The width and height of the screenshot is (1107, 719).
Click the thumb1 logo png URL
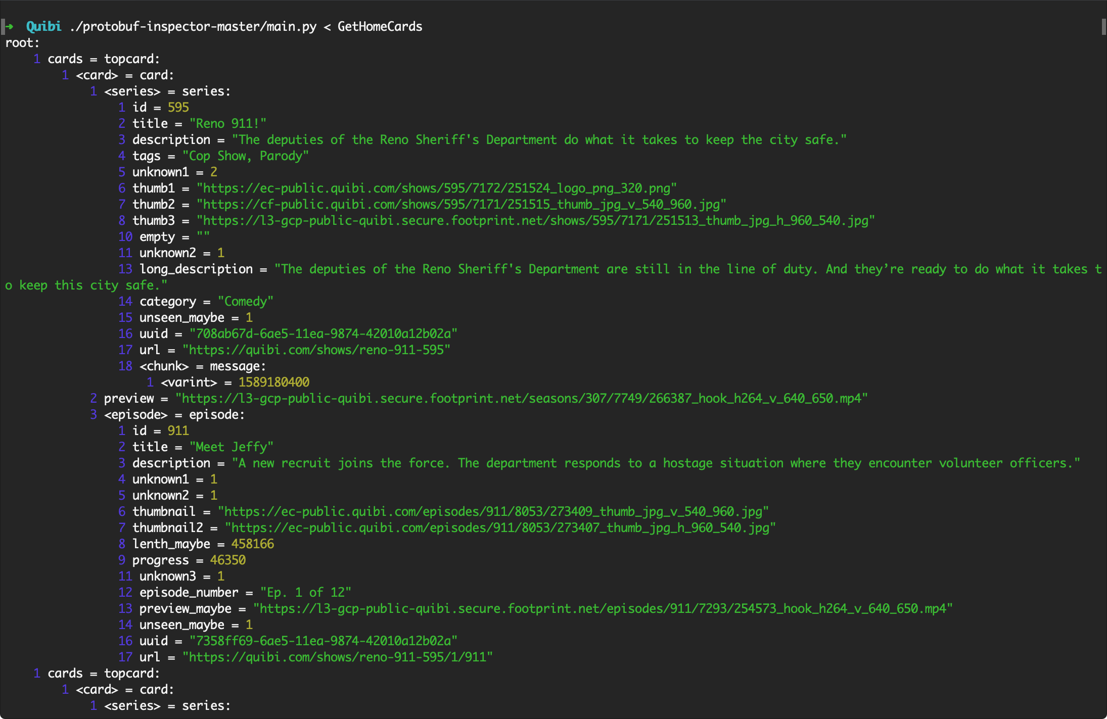click(437, 188)
